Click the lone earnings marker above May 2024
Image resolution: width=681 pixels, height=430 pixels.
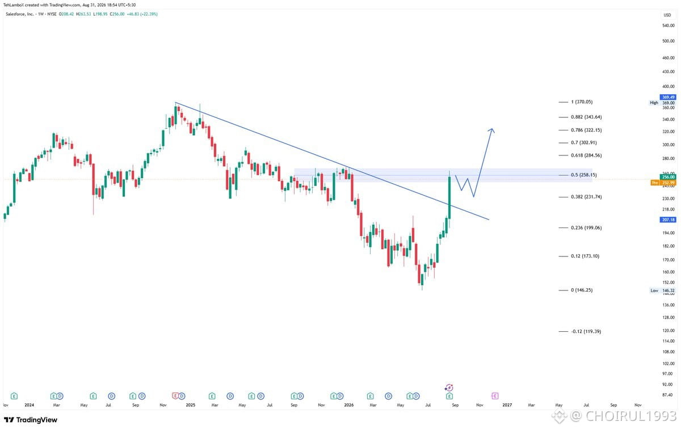click(93, 396)
